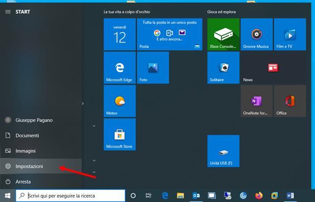Click the Google logo in the Posta tile
315x202 pixels.
coord(157,32)
